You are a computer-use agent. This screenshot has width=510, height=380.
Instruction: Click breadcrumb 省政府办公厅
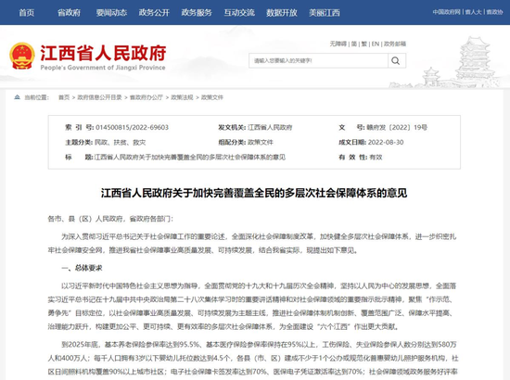(x=147, y=97)
